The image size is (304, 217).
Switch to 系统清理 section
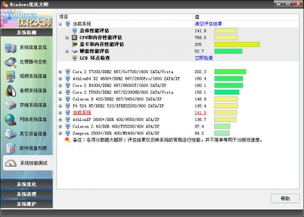(27, 194)
